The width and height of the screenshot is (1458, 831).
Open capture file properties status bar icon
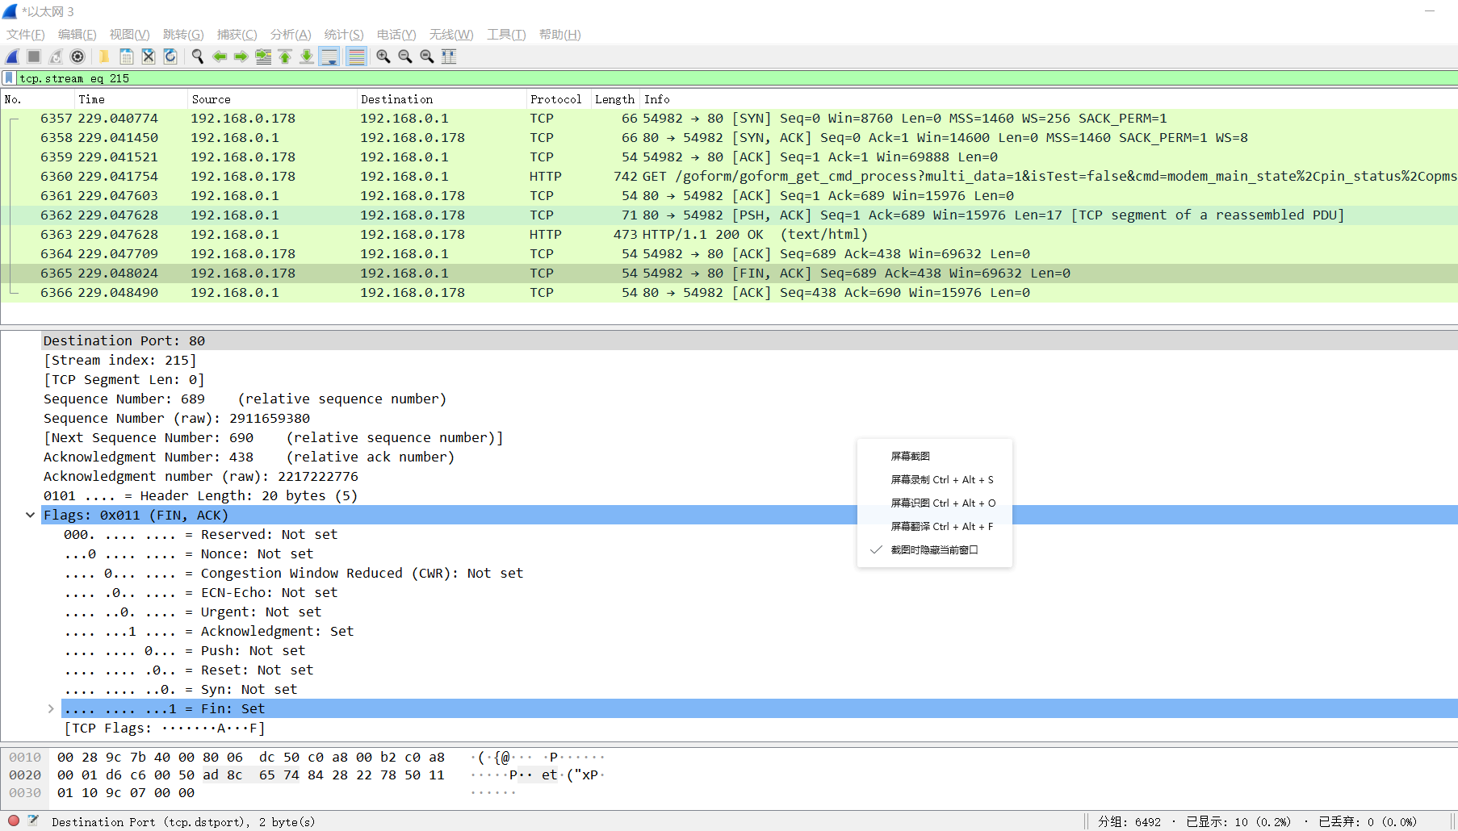coord(33,821)
